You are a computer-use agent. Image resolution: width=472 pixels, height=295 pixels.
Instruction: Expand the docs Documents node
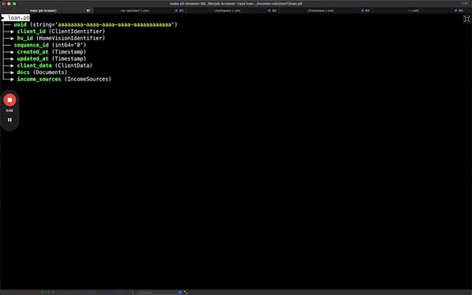tap(12, 73)
